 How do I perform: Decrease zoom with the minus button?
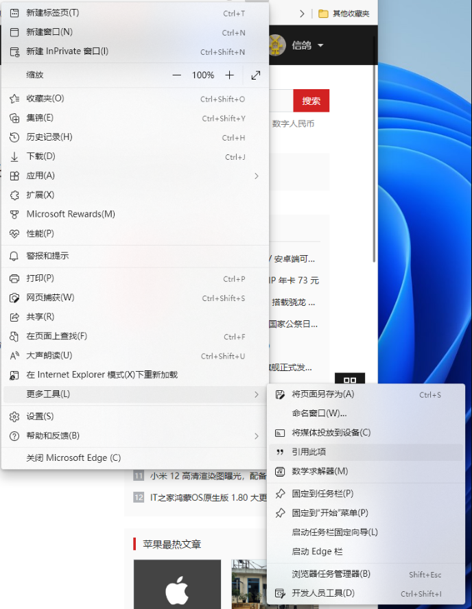177,75
